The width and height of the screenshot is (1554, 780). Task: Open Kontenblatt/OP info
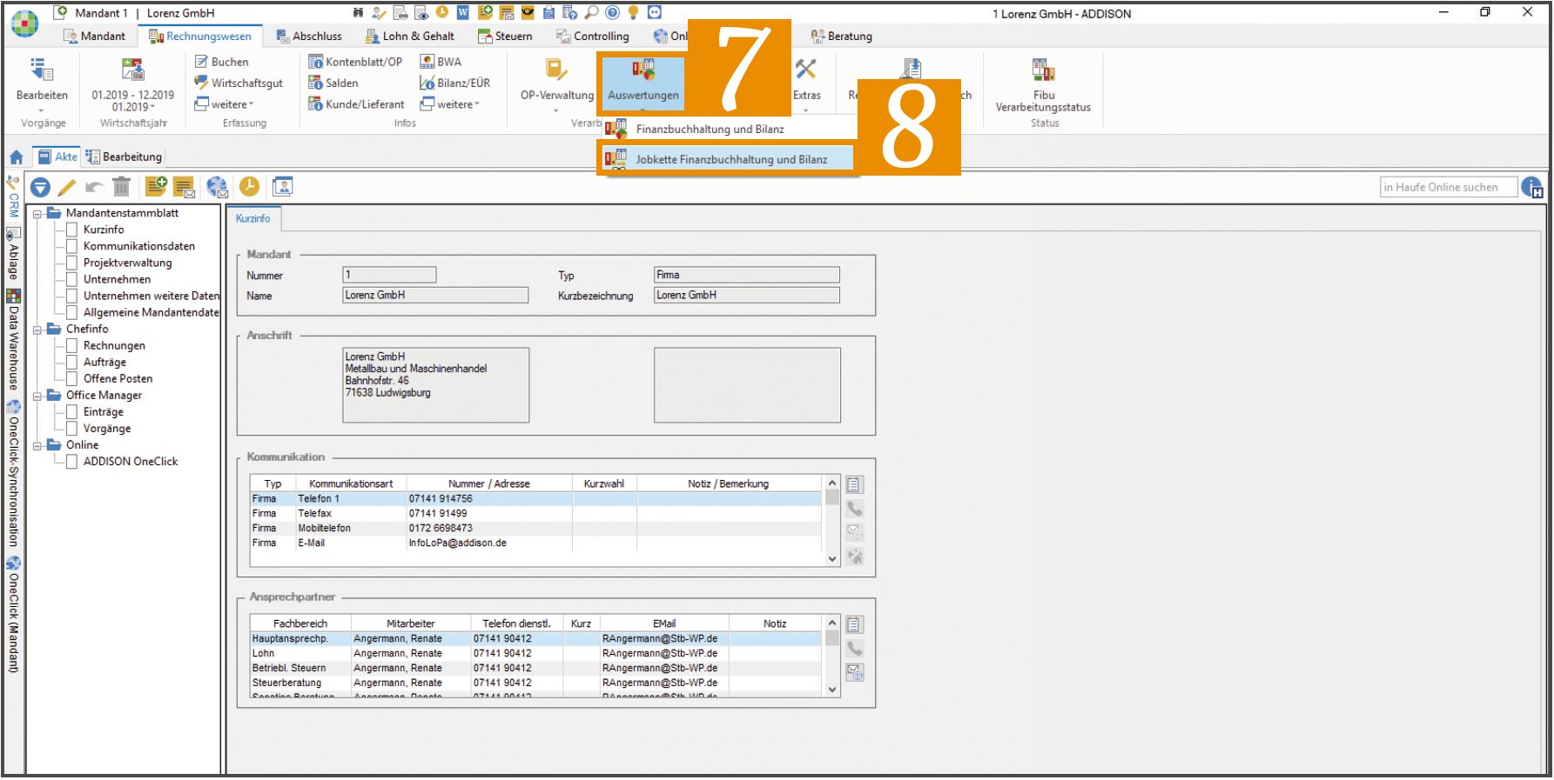point(355,62)
